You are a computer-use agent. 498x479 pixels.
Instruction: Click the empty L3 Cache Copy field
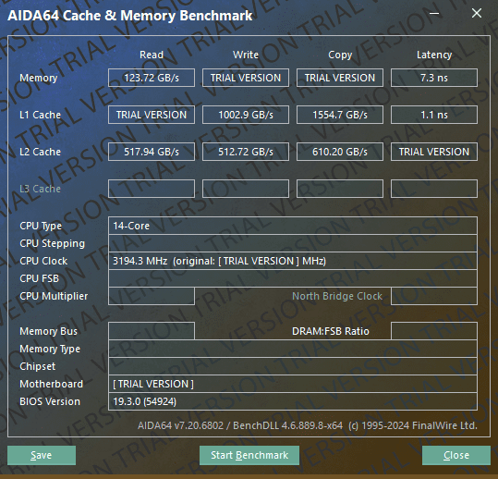[x=340, y=189]
